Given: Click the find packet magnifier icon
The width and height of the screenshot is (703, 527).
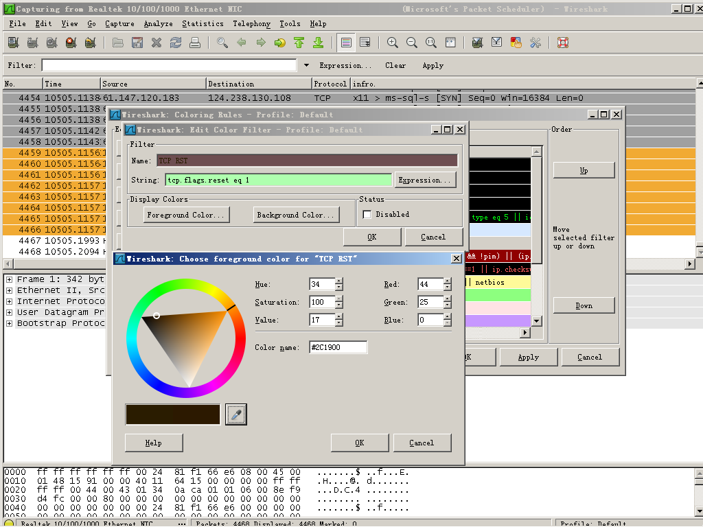Looking at the screenshot, I should coord(222,43).
